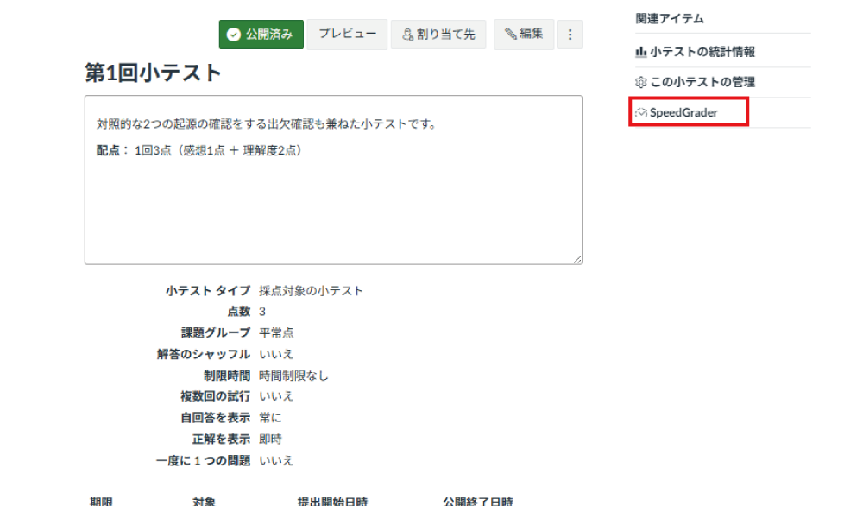Click the person icon in 割り当て先 button
863x506 pixels.
408,35
